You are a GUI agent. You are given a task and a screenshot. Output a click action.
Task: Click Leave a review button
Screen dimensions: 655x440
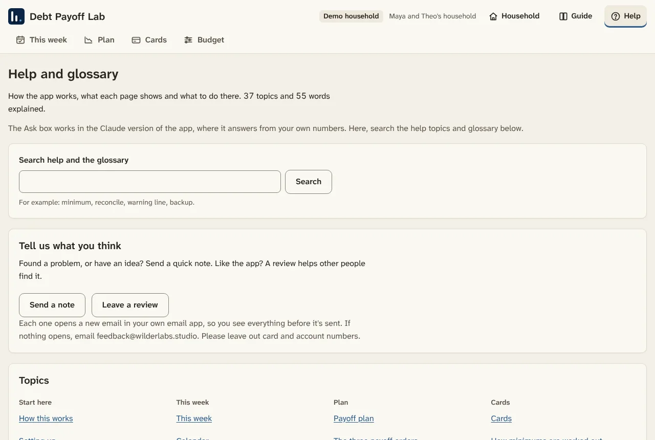coord(130,305)
